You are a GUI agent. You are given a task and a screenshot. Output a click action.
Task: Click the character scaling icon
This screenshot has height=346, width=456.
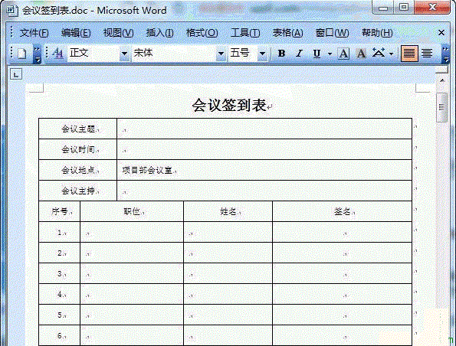[x=379, y=53]
